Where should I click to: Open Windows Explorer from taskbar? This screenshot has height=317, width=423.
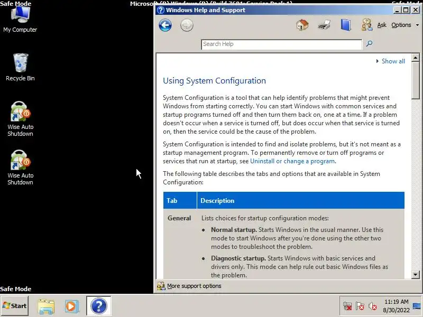pos(46,306)
